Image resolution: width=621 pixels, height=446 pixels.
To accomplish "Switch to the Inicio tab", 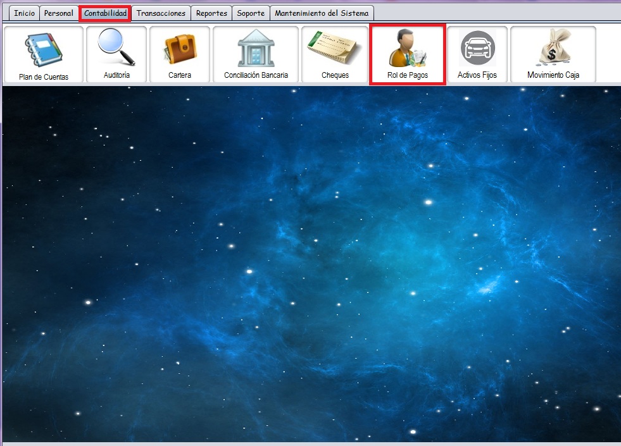I will 25,13.
